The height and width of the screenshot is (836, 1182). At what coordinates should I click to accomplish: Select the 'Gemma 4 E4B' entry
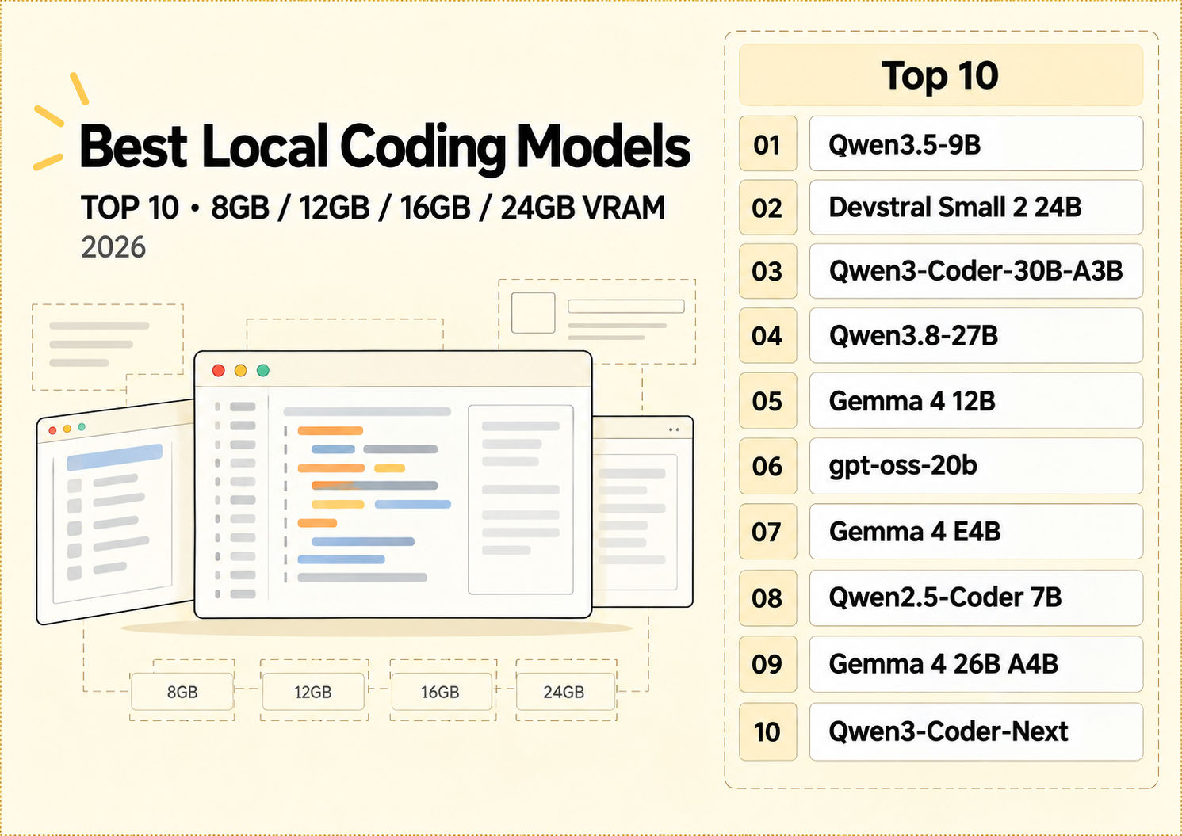click(x=976, y=532)
